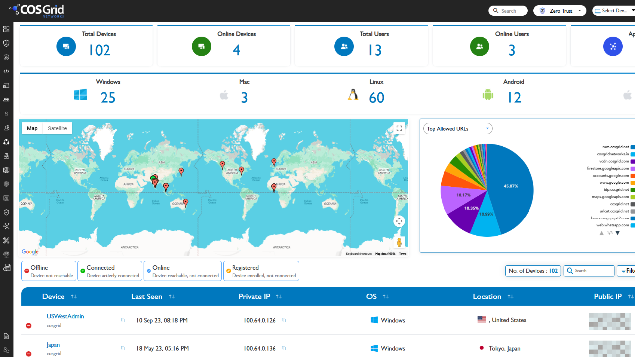Click the 45.07% pie chart slice
The image size is (635, 357).
(x=511, y=186)
